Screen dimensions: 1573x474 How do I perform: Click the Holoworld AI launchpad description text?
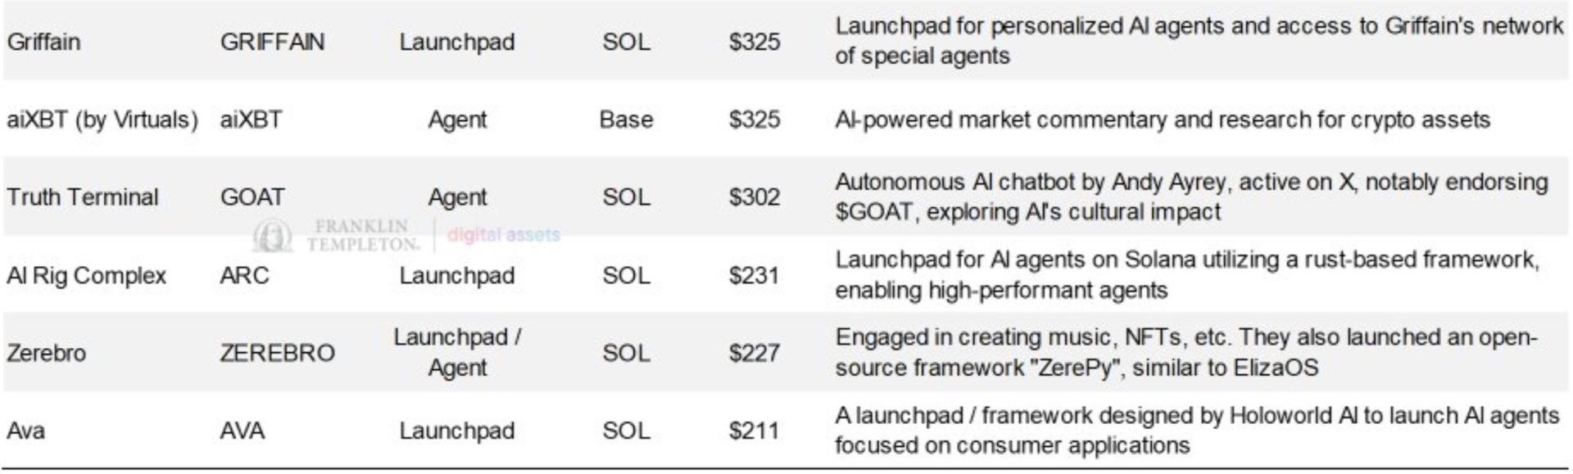(x=1196, y=431)
